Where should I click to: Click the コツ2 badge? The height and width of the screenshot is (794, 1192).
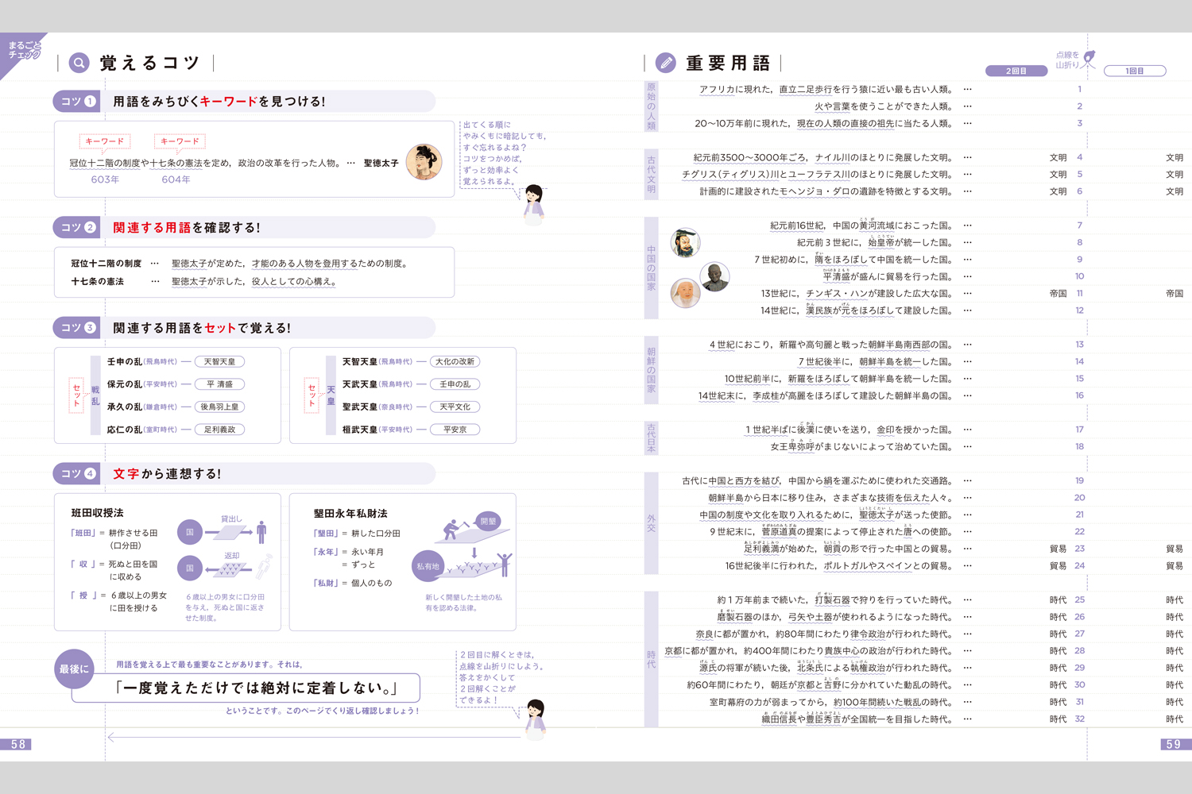point(77,227)
